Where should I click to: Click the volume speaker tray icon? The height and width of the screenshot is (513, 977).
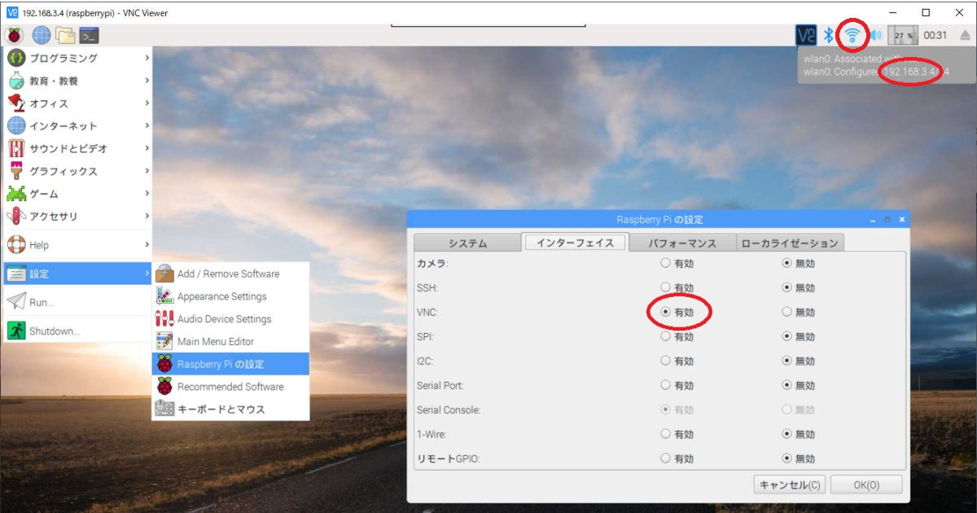click(875, 36)
